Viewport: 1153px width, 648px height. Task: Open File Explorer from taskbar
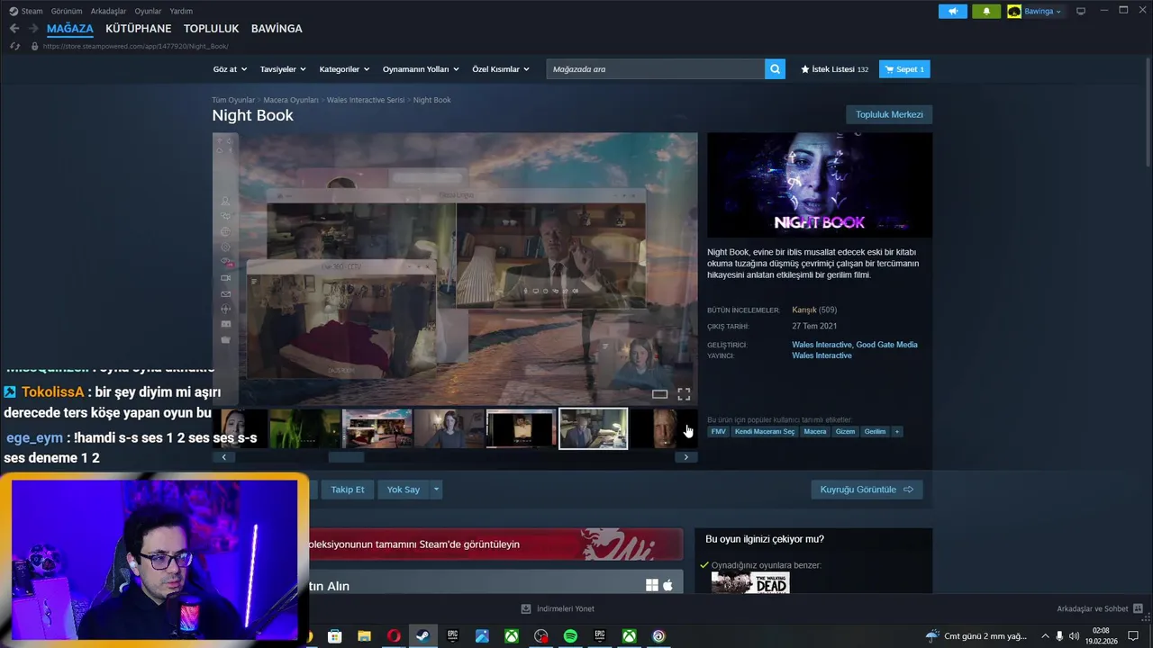click(x=364, y=636)
